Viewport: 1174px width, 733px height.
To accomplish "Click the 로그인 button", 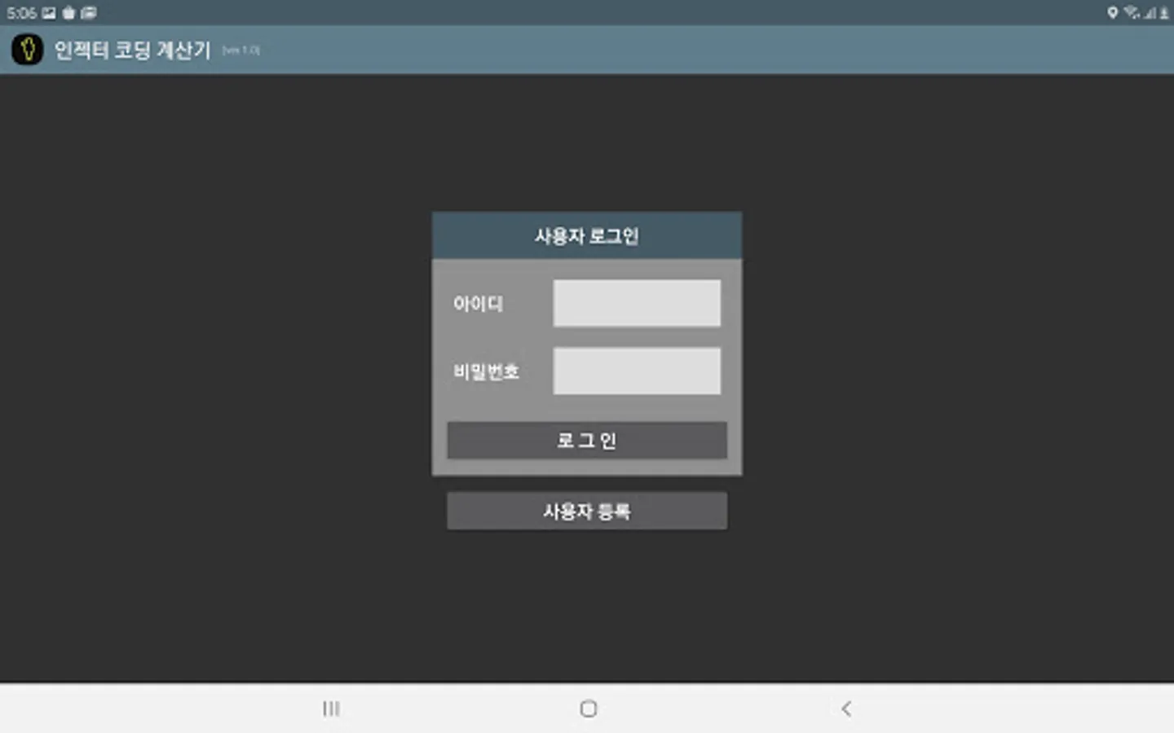I will (587, 441).
